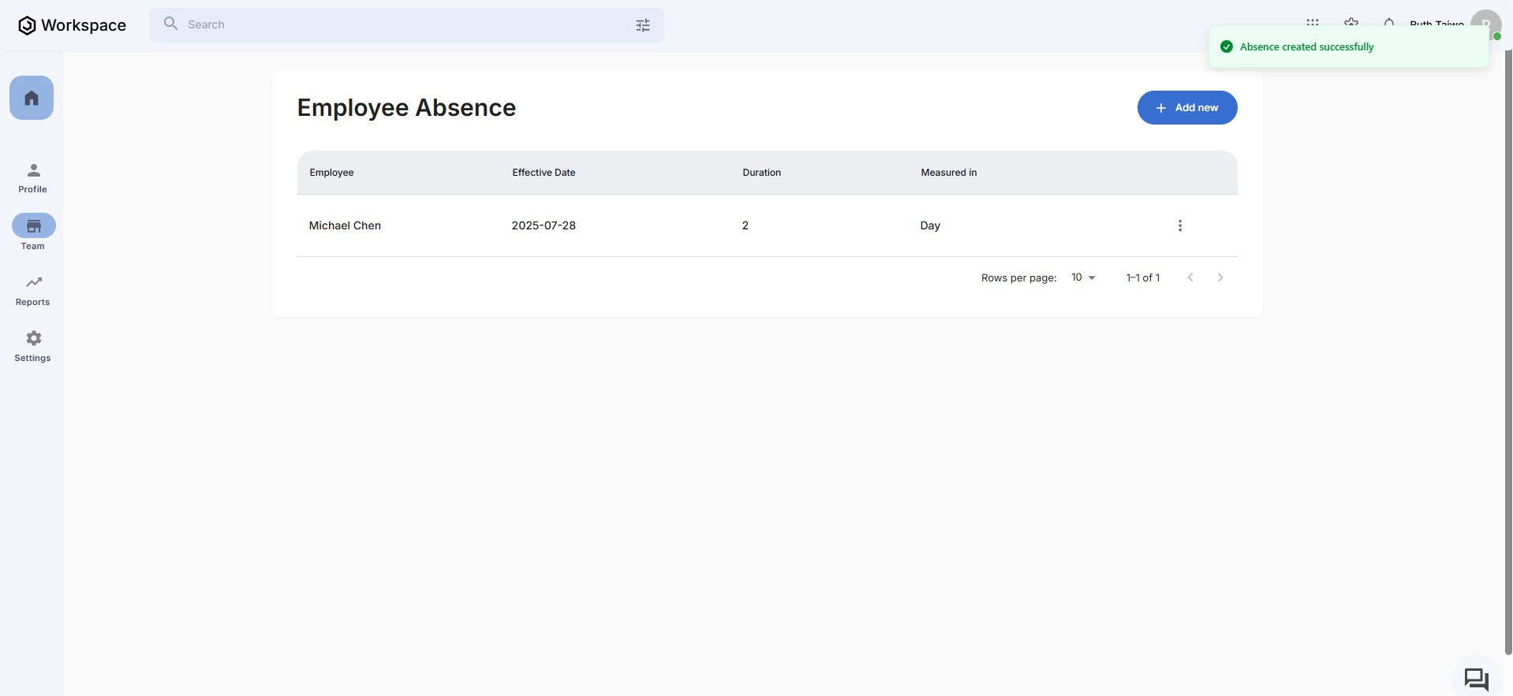Click the Workspace logo

[72, 25]
